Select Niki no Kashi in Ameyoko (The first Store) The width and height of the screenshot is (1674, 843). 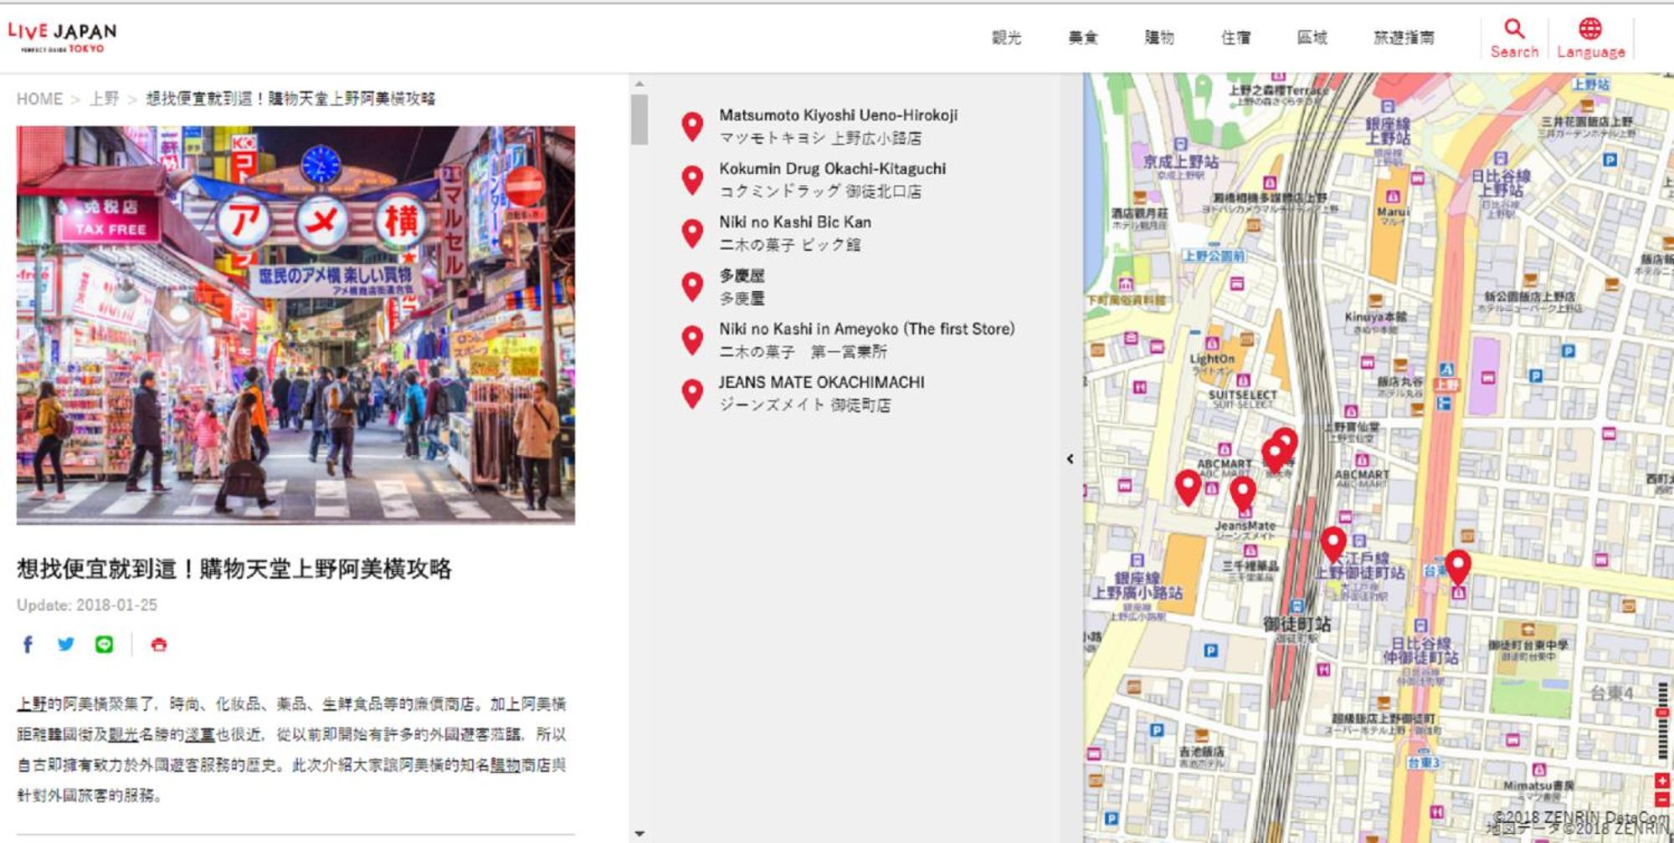coord(866,329)
